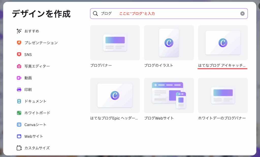Choose the ブログのイラスト design thumbnail

coord(169,43)
